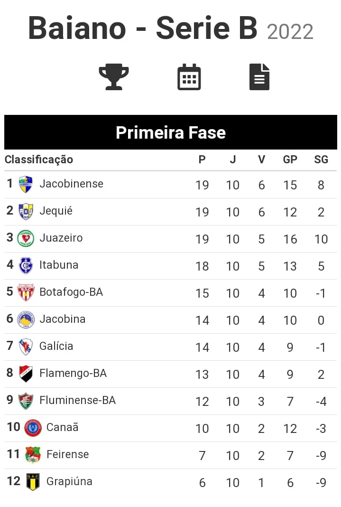Click the 2022 season year label
The height and width of the screenshot is (507, 341).
pos(290,32)
